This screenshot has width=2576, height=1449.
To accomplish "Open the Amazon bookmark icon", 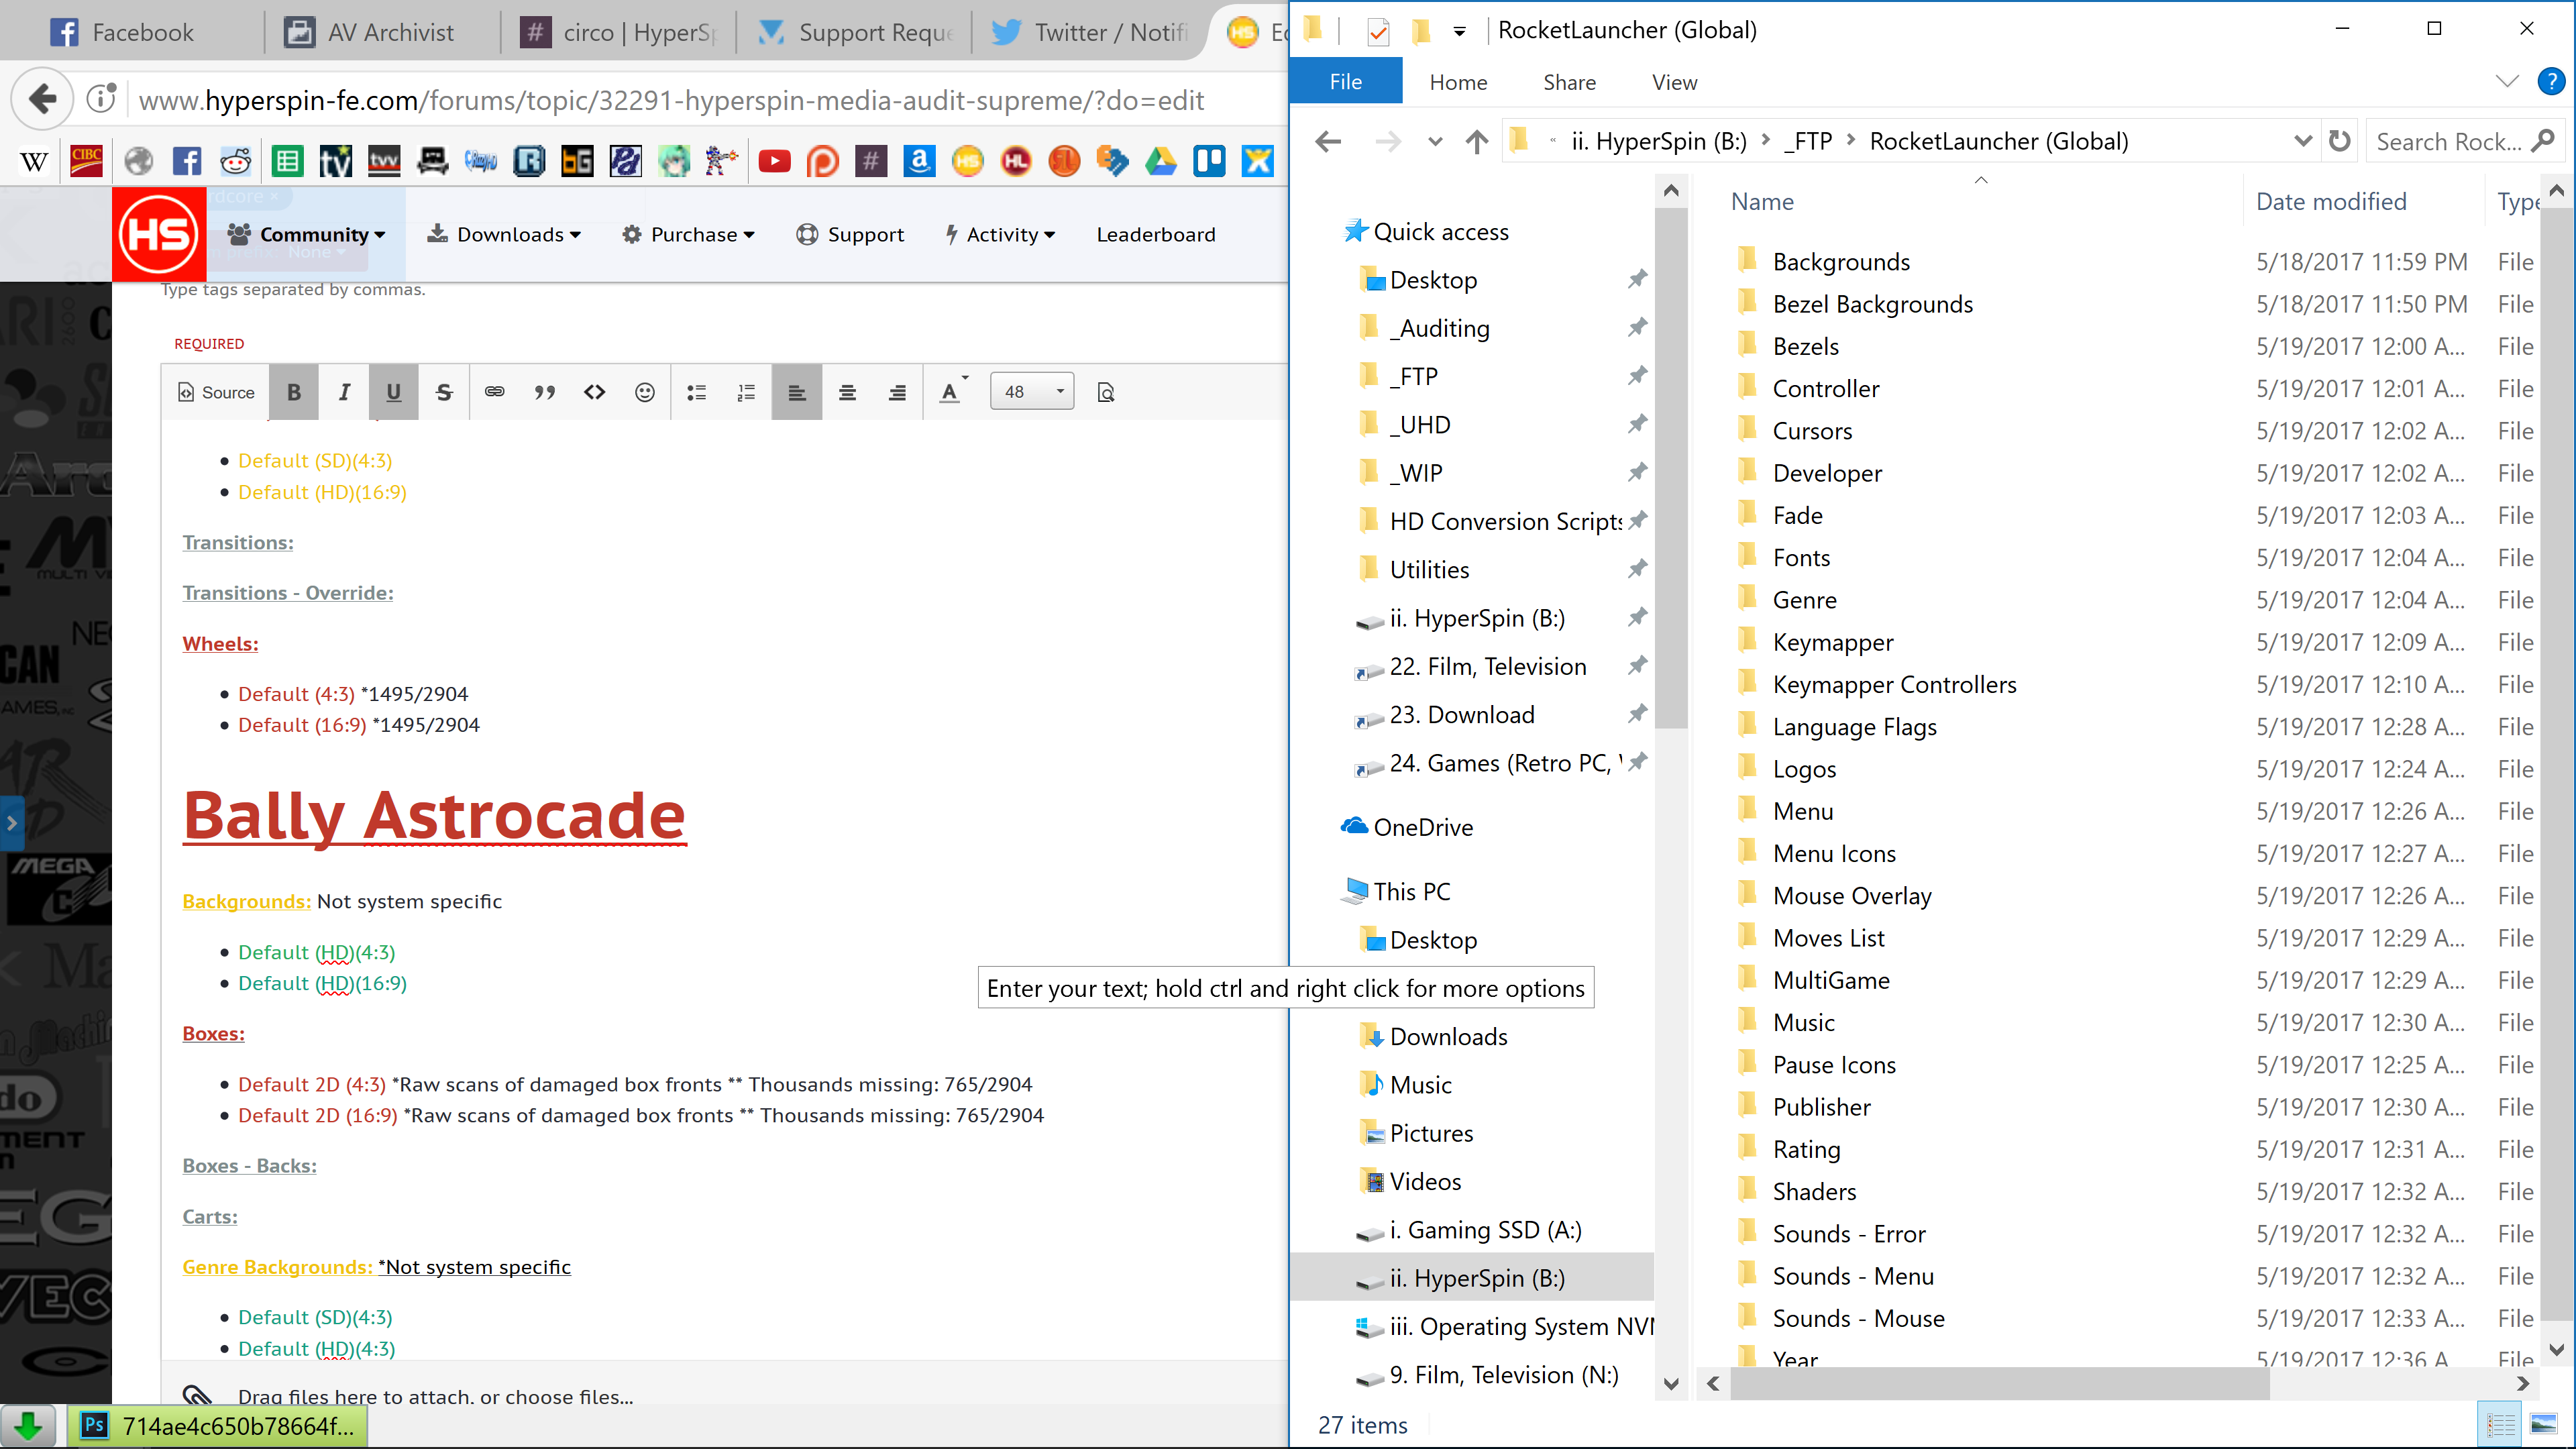I will (x=919, y=161).
